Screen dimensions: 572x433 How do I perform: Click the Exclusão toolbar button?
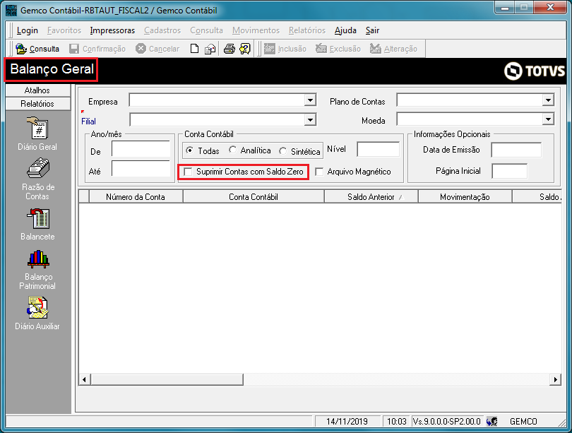pyautogui.click(x=338, y=49)
